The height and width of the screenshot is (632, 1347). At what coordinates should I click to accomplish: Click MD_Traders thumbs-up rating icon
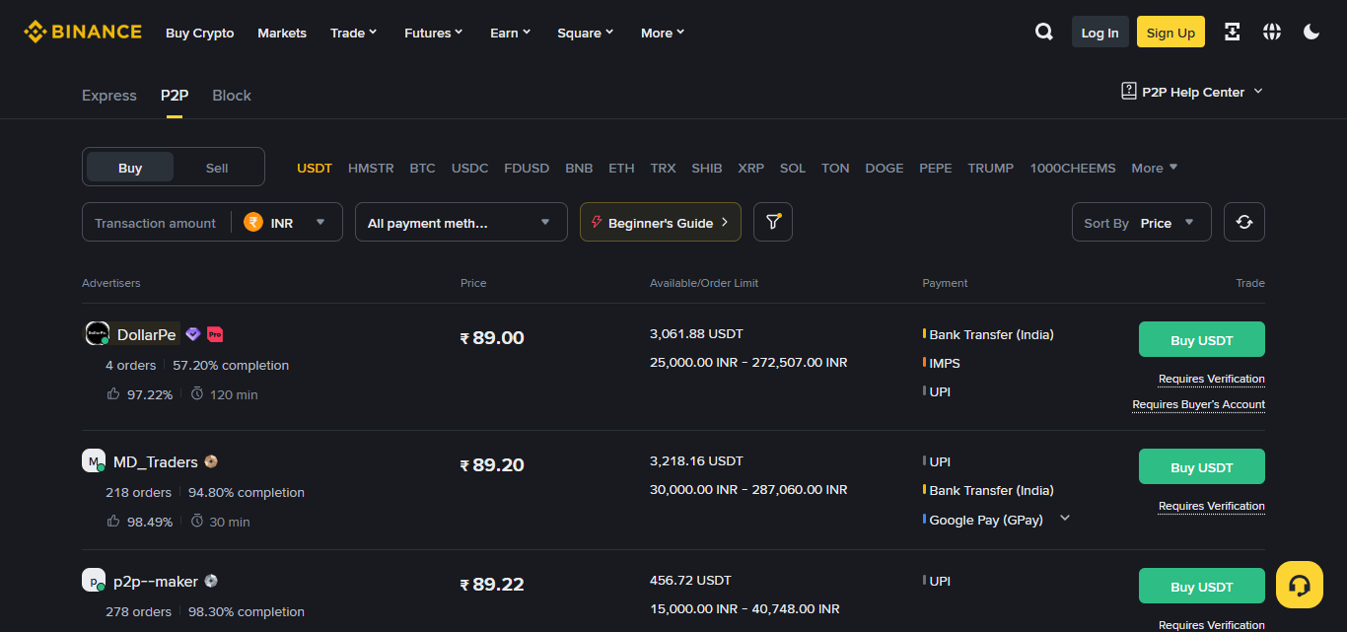pos(113,522)
